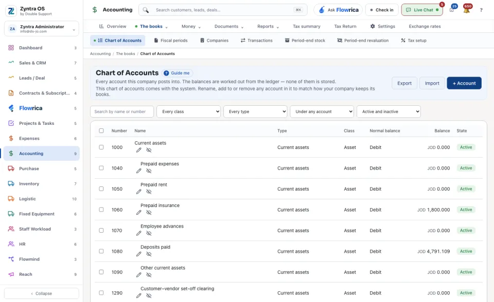Click the Import button
This screenshot has width=494, height=302.
coord(432,83)
